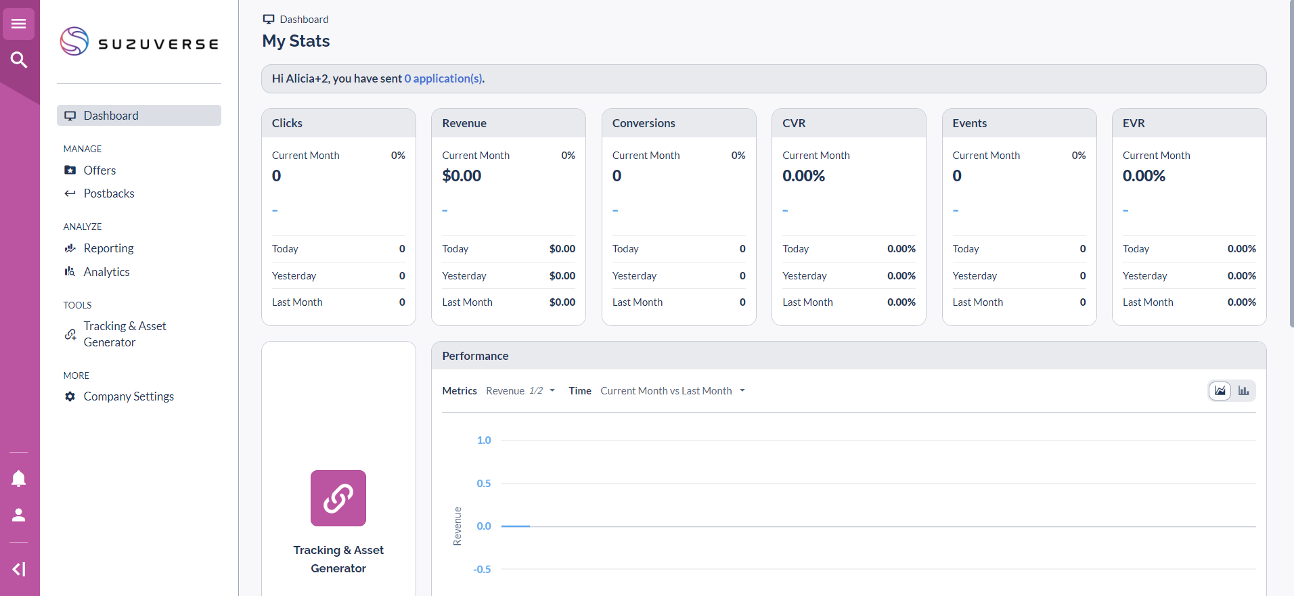Open Reporting under Analyze

[x=108, y=248]
